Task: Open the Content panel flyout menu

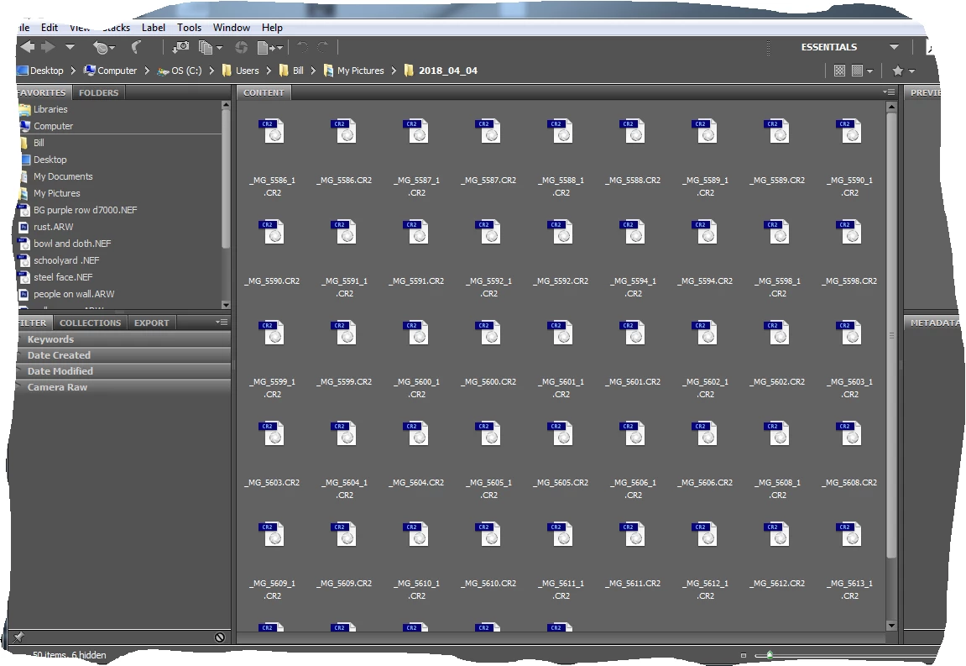Action: click(889, 92)
